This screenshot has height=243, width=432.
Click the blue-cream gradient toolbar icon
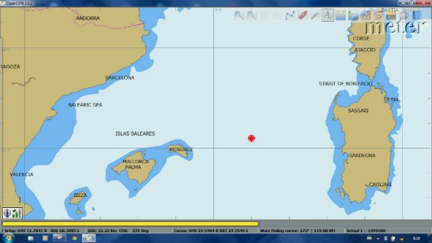coord(340,16)
